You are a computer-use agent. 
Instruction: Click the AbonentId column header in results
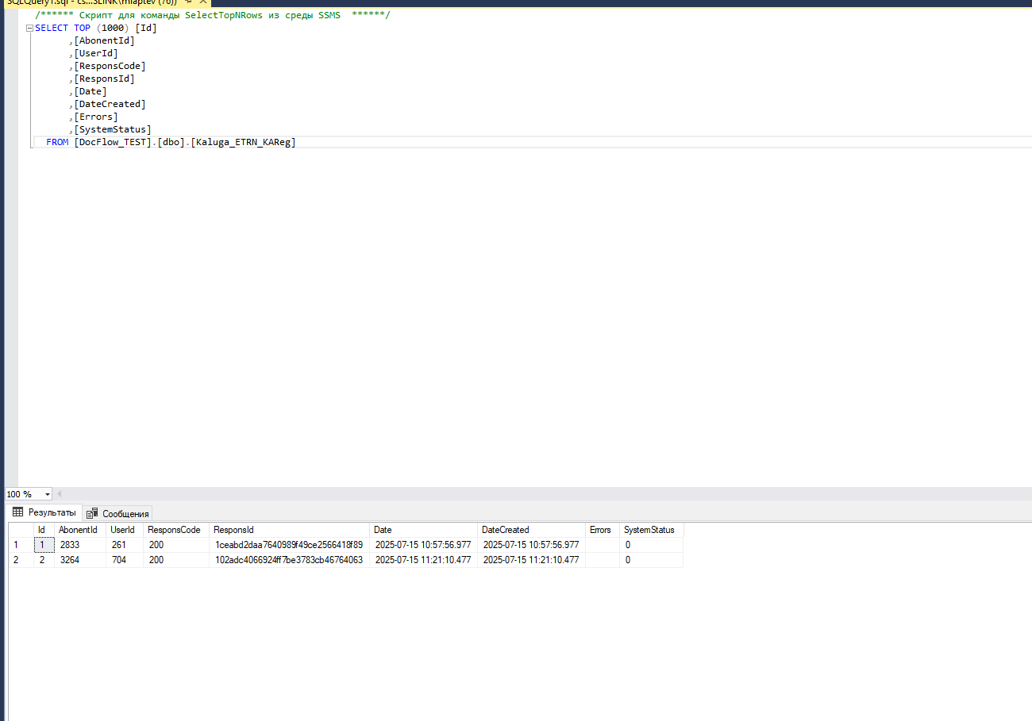pyautogui.click(x=80, y=530)
